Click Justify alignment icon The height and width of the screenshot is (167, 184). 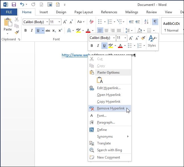(x=119, y=31)
